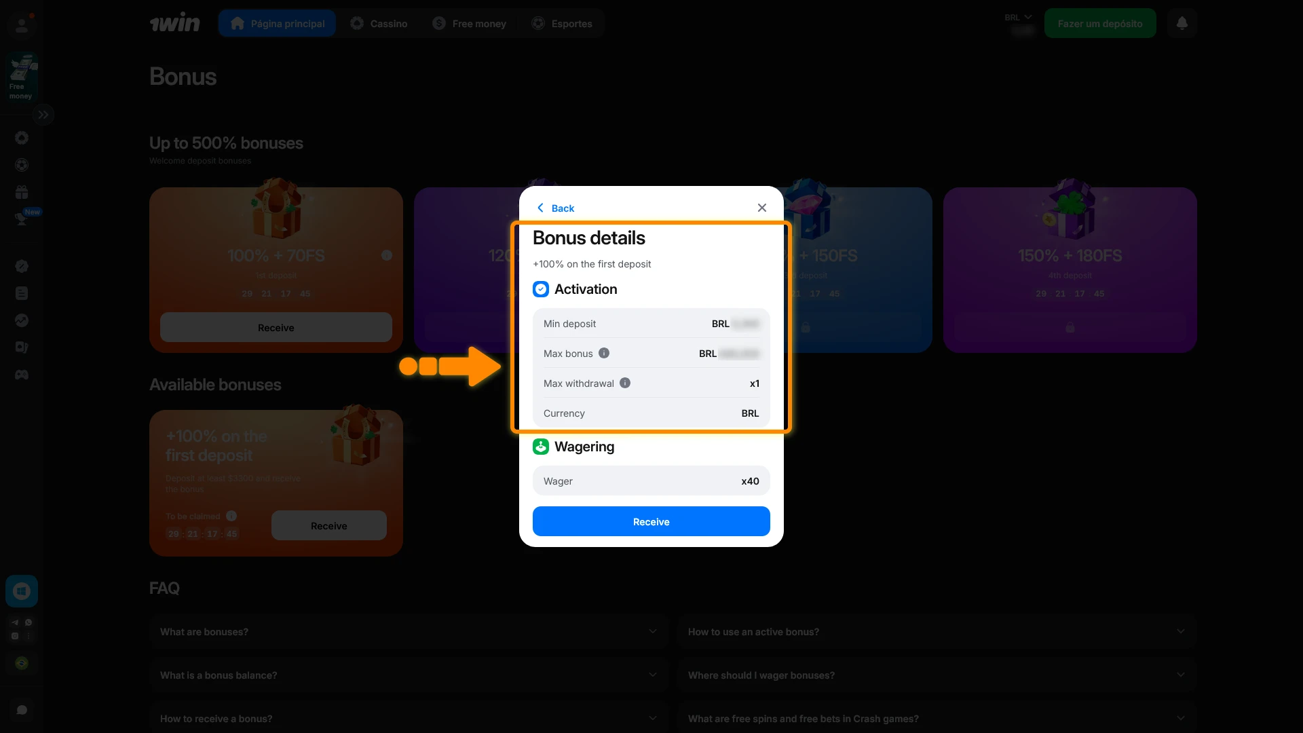This screenshot has width=1303, height=733.
Task: Download the Windows app via sidebar icon
Action: point(22,591)
